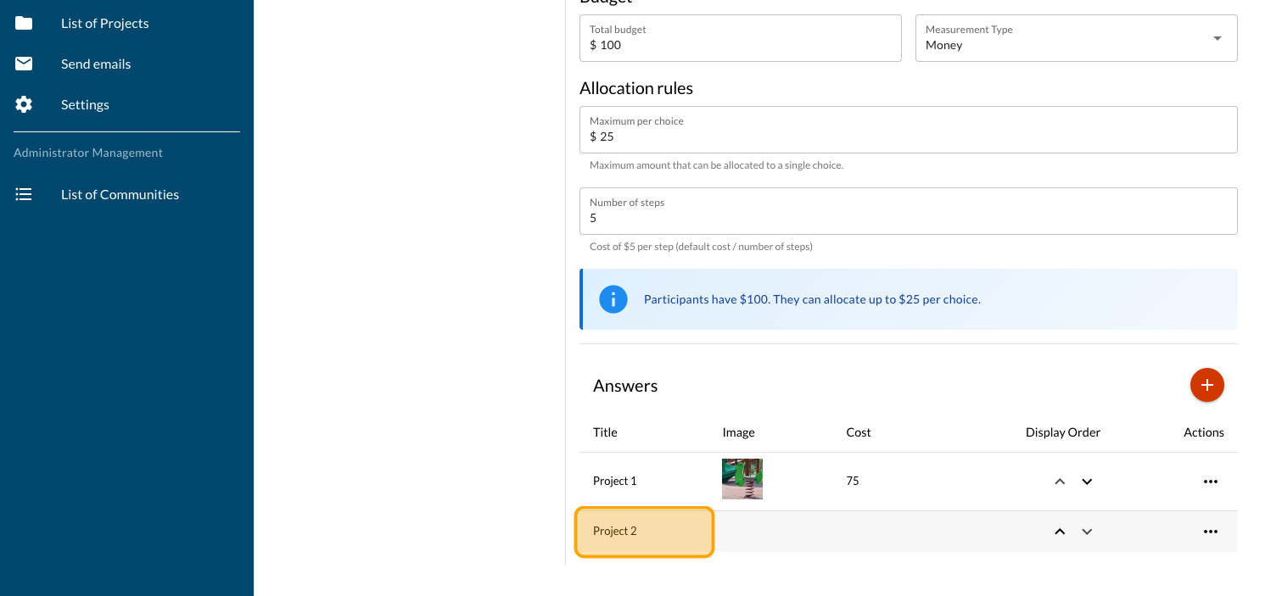Open Settings from the sidebar menu
1282x596 pixels.
(x=85, y=104)
